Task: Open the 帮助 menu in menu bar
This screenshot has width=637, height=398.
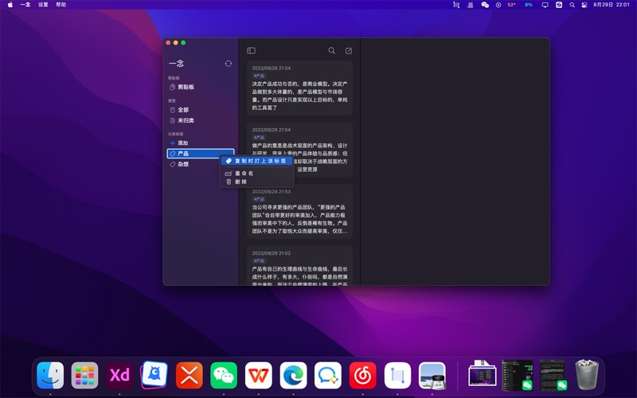Action: coord(61,5)
